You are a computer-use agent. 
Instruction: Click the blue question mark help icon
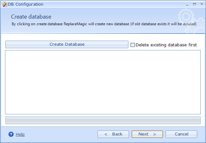tap(11, 134)
